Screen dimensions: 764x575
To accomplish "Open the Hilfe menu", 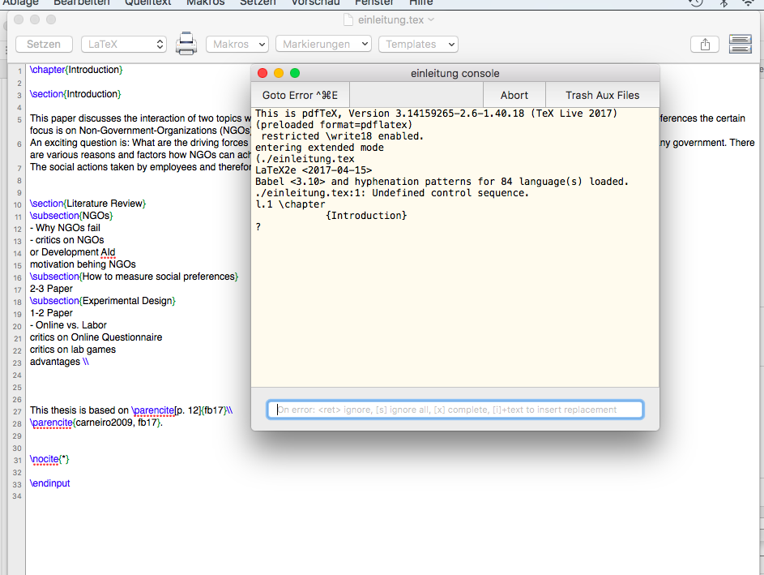I will [421, 2].
